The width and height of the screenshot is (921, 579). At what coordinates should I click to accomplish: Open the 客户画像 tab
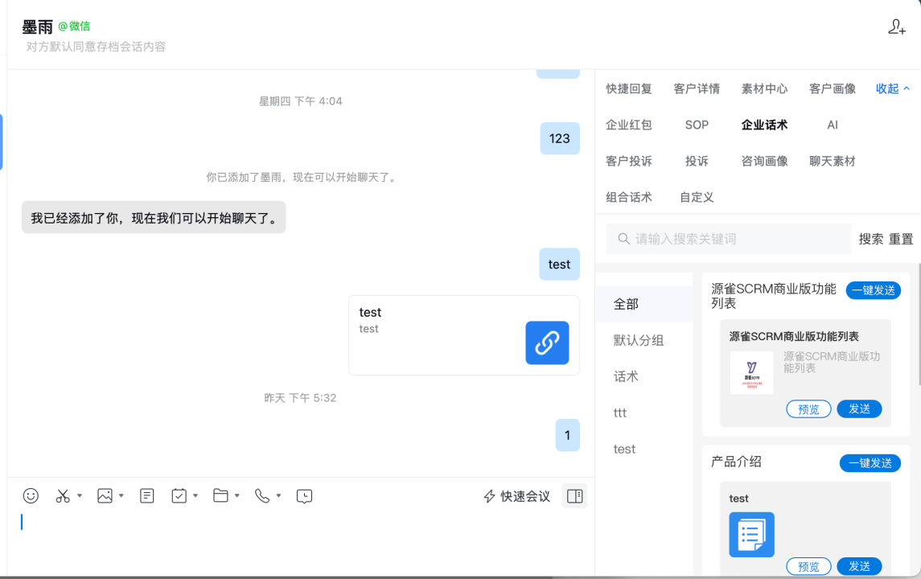click(831, 88)
